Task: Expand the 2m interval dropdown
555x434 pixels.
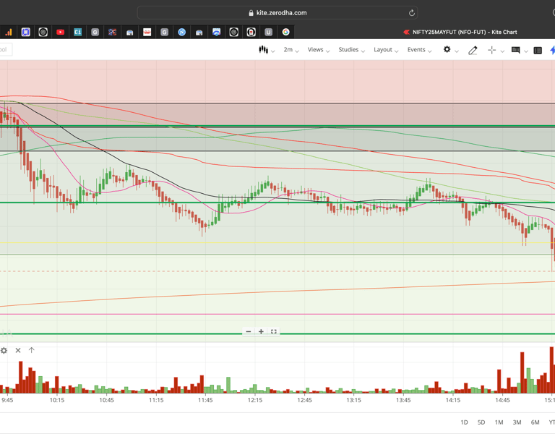Action: [x=291, y=50]
